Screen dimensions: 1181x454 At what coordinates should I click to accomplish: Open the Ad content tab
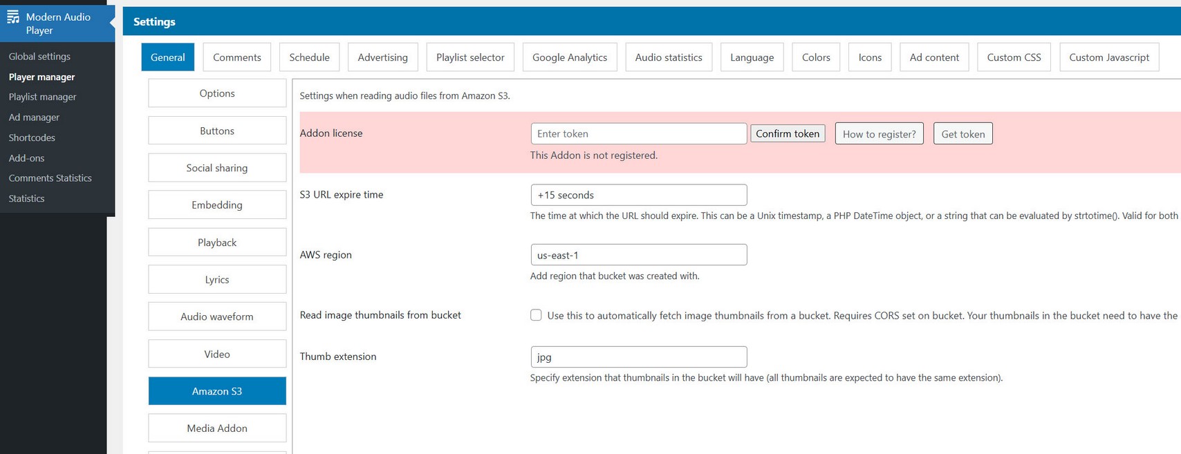pyautogui.click(x=934, y=57)
